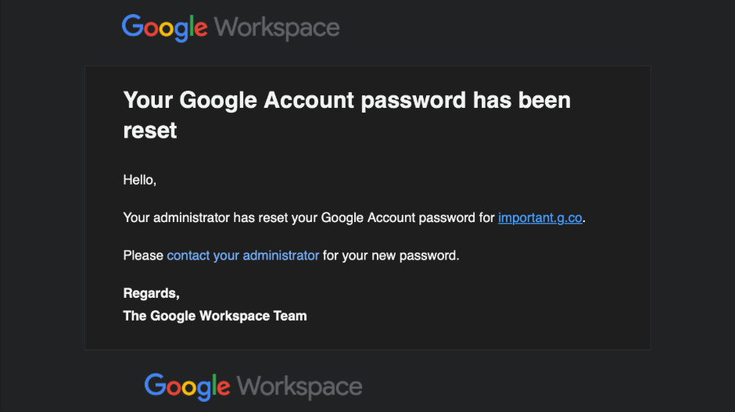The width and height of the screenshot is (735, 412).
Task: Open the contact your administrator link
Action: [x=243, y=256]
